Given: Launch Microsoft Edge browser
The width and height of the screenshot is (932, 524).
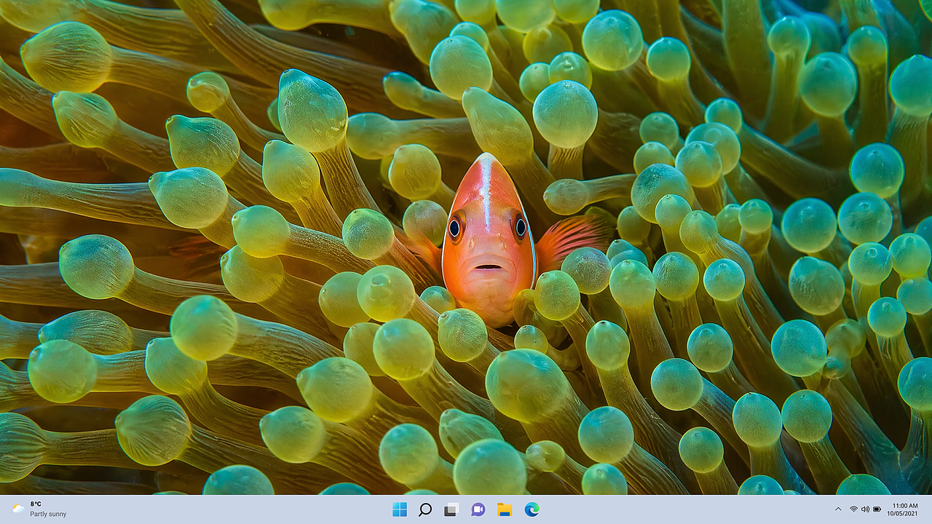Looking at the screenshot, I should 532,509.
